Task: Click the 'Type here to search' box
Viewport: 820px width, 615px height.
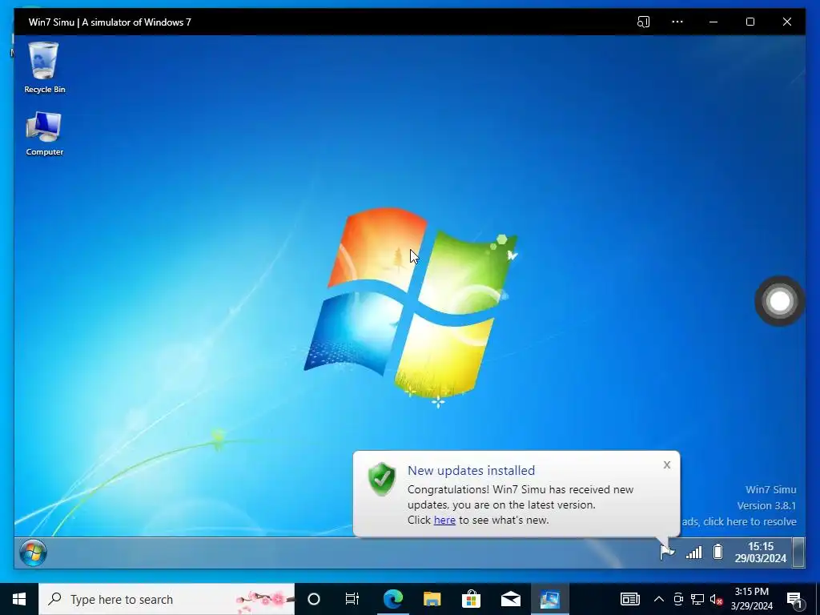Action: [x=167, y=599]
